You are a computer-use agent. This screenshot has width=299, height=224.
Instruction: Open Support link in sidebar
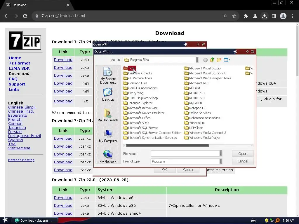pyautogui.click(x=17, y=84)
